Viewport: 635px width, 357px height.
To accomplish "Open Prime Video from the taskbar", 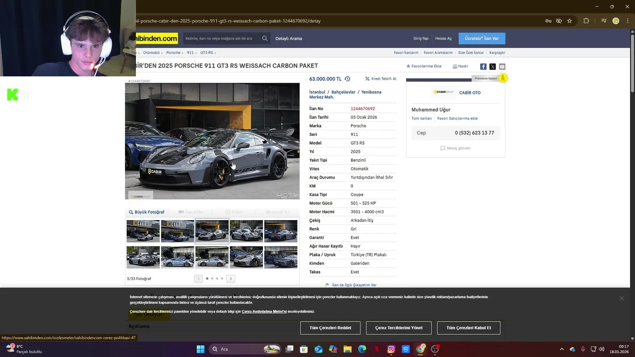I will (x=406, y=349).
